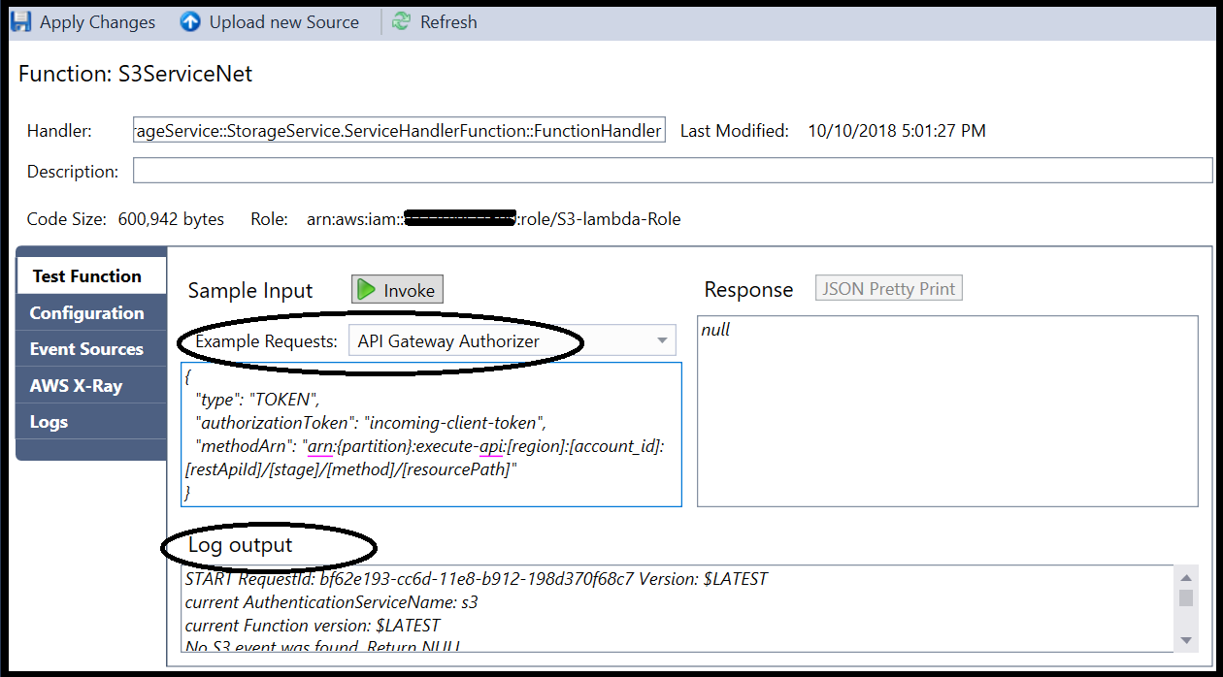The width and height of the screenshot is (1223, 677).
Task: Expand Example Requests with the dropdown arrow
Action: pos(663,340)
